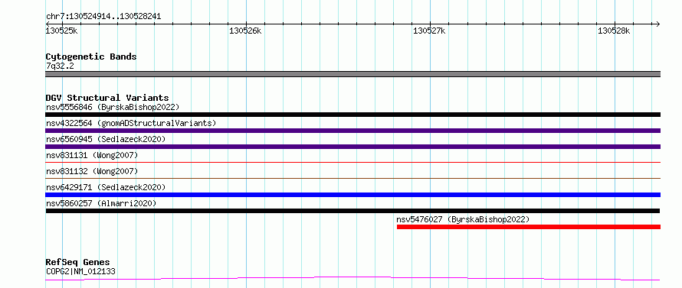
Task: Click the DGV Structural Variants track title
Action: (107, 98)
